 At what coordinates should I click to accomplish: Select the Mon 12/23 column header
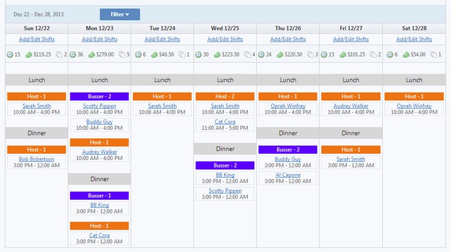coord(99,28)
